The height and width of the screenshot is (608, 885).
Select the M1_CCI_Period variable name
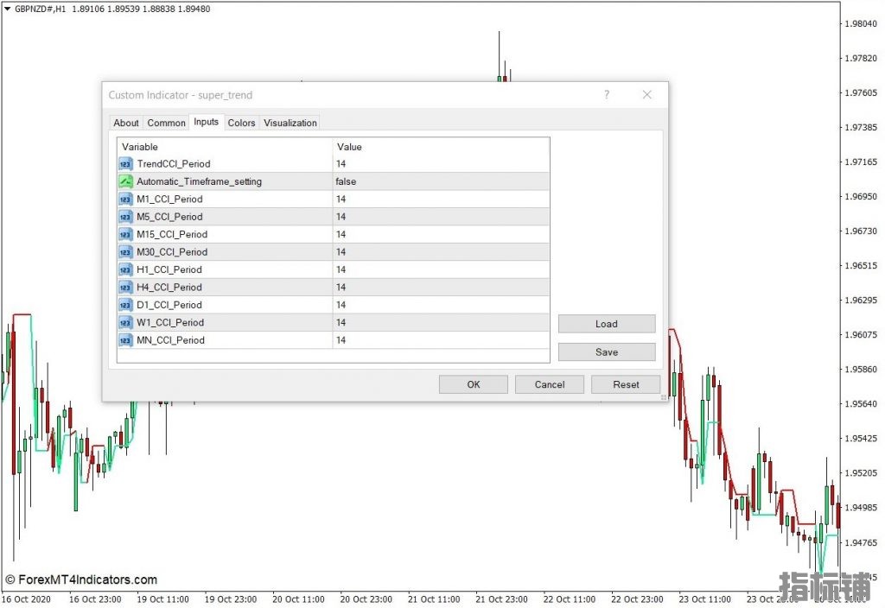[169, 199]
